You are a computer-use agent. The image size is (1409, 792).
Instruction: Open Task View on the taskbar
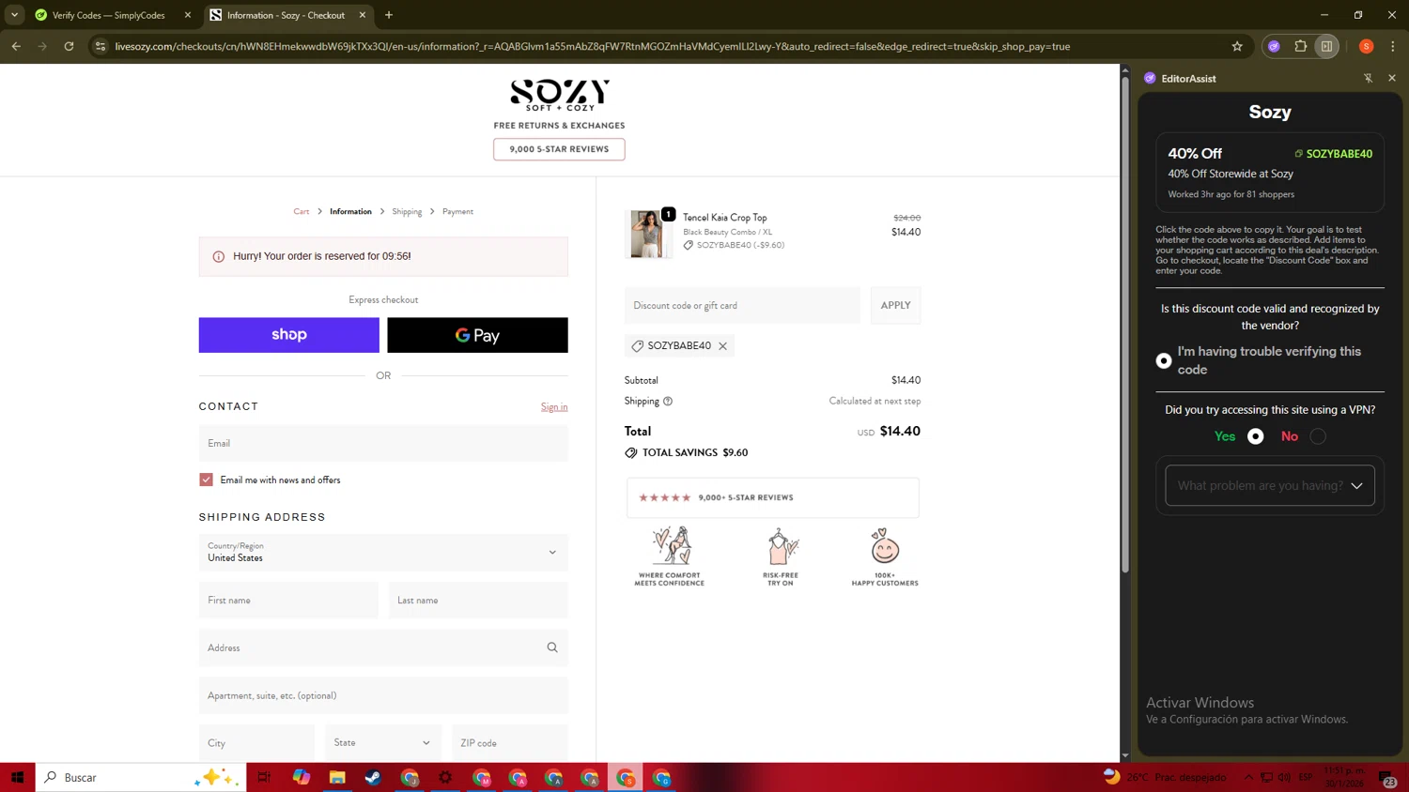[x=264, y=777]
